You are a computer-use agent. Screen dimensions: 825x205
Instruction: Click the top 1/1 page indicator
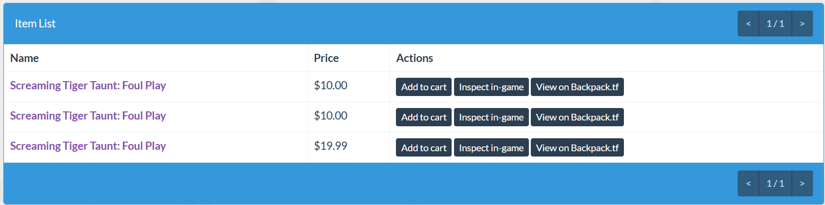pos(775,24)
